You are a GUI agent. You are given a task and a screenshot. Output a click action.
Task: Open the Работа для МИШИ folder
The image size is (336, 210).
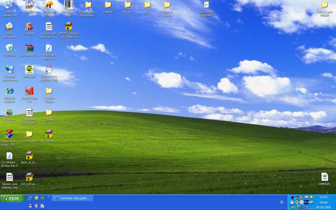pyautogui.click(x=324, y=9)
